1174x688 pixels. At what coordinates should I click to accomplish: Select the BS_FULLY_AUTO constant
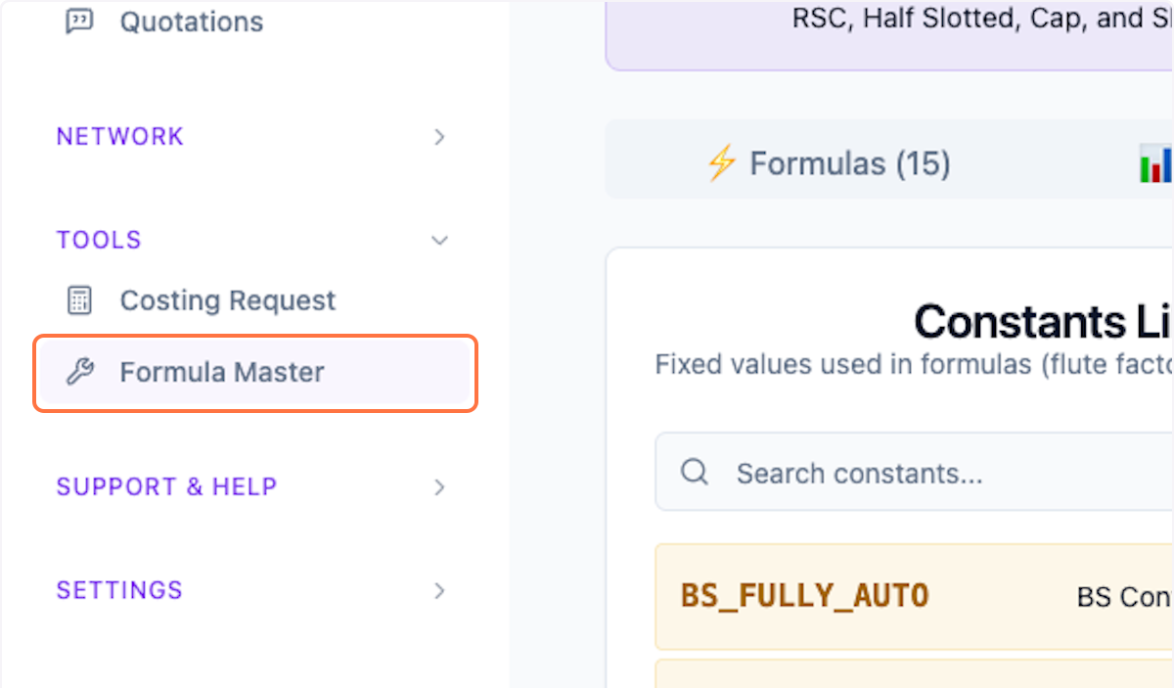804,595
